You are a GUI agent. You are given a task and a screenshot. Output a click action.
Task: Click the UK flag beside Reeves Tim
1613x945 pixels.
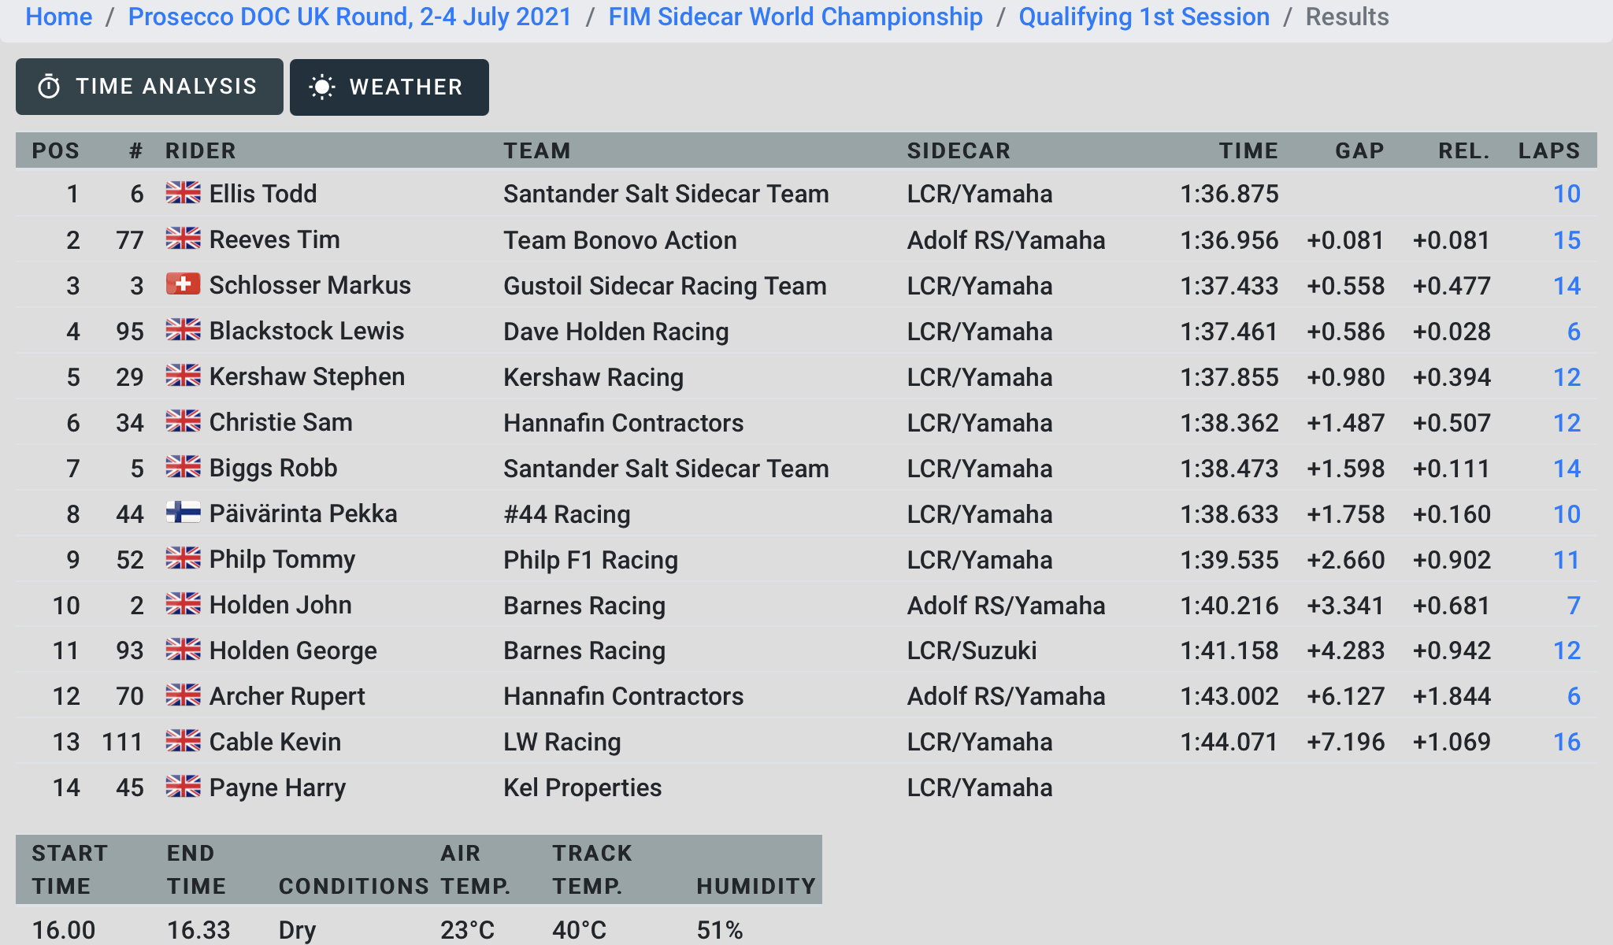coord(184,239)
